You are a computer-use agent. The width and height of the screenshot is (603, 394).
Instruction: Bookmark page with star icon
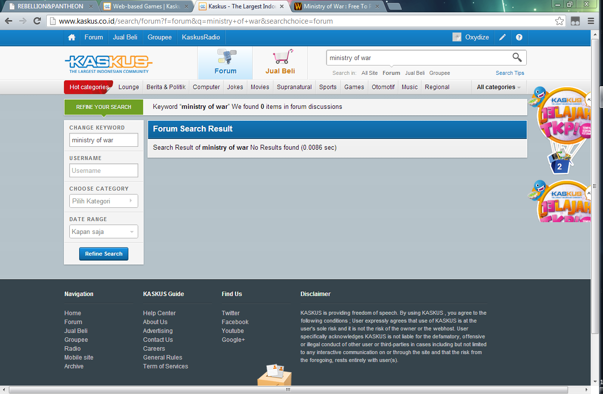pos(559,21)
